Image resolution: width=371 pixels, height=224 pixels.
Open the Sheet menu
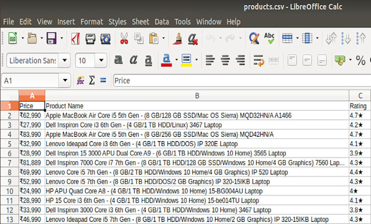pyautogui.click(x=141, y=22)
